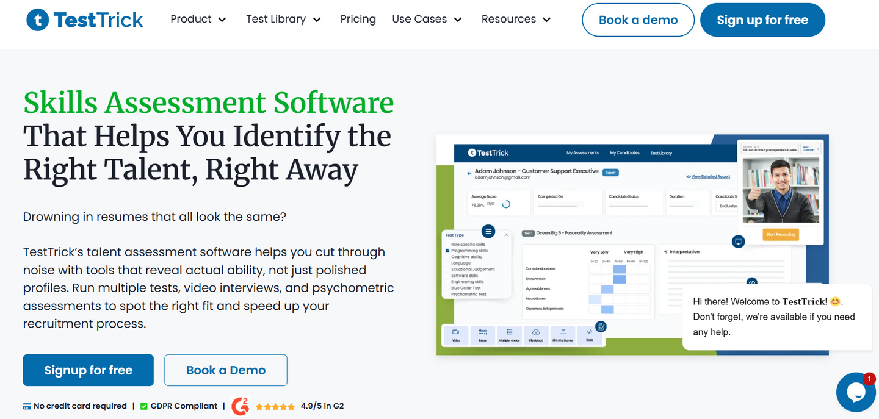This screenshot has height=419, width=879.
Task: Check the Role specific skills box
Action: click(447, 245)
